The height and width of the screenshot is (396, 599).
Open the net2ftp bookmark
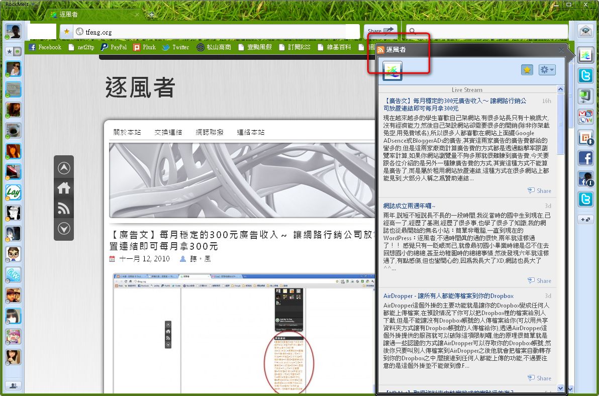click(x=81, y=47)
